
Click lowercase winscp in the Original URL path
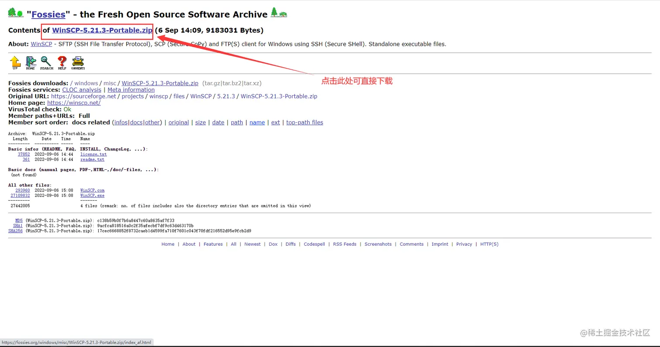158,96
